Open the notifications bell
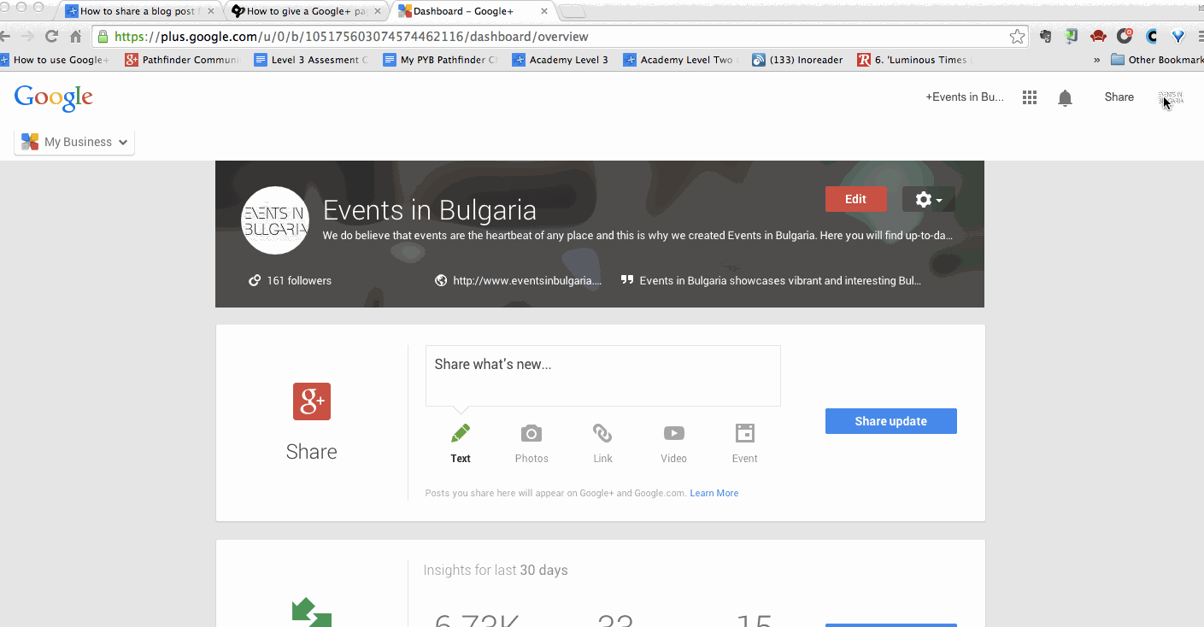This screenshot has width=1204, height=627. [x=1065, y=97]
